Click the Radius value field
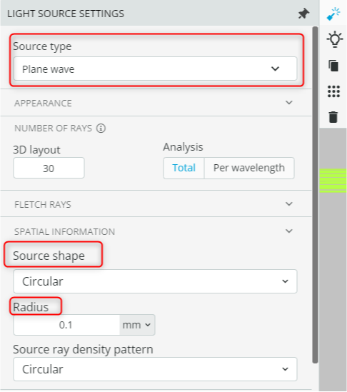Image resolution: width=347 pixels, height=392 pixels. coord(66,325)
